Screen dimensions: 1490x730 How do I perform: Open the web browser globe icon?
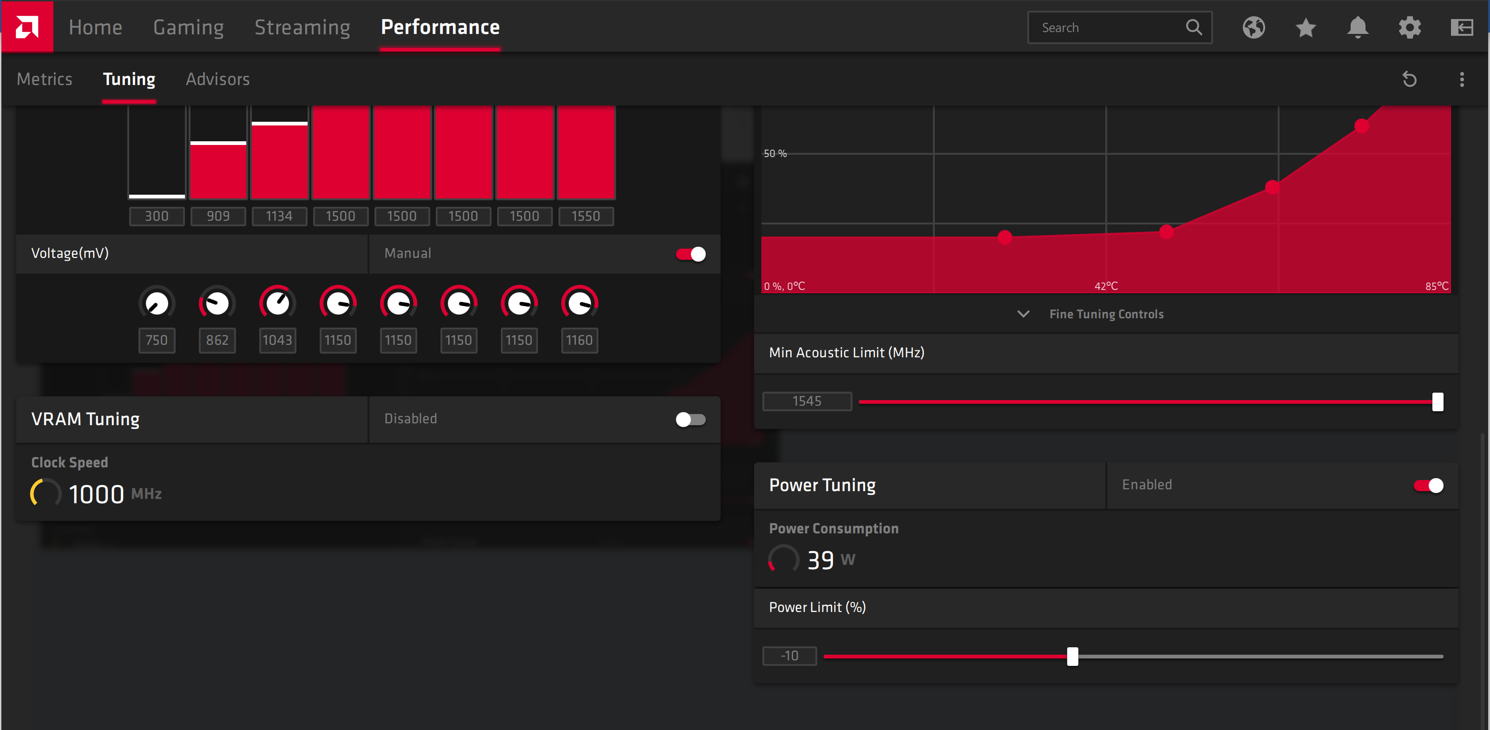1254,27
